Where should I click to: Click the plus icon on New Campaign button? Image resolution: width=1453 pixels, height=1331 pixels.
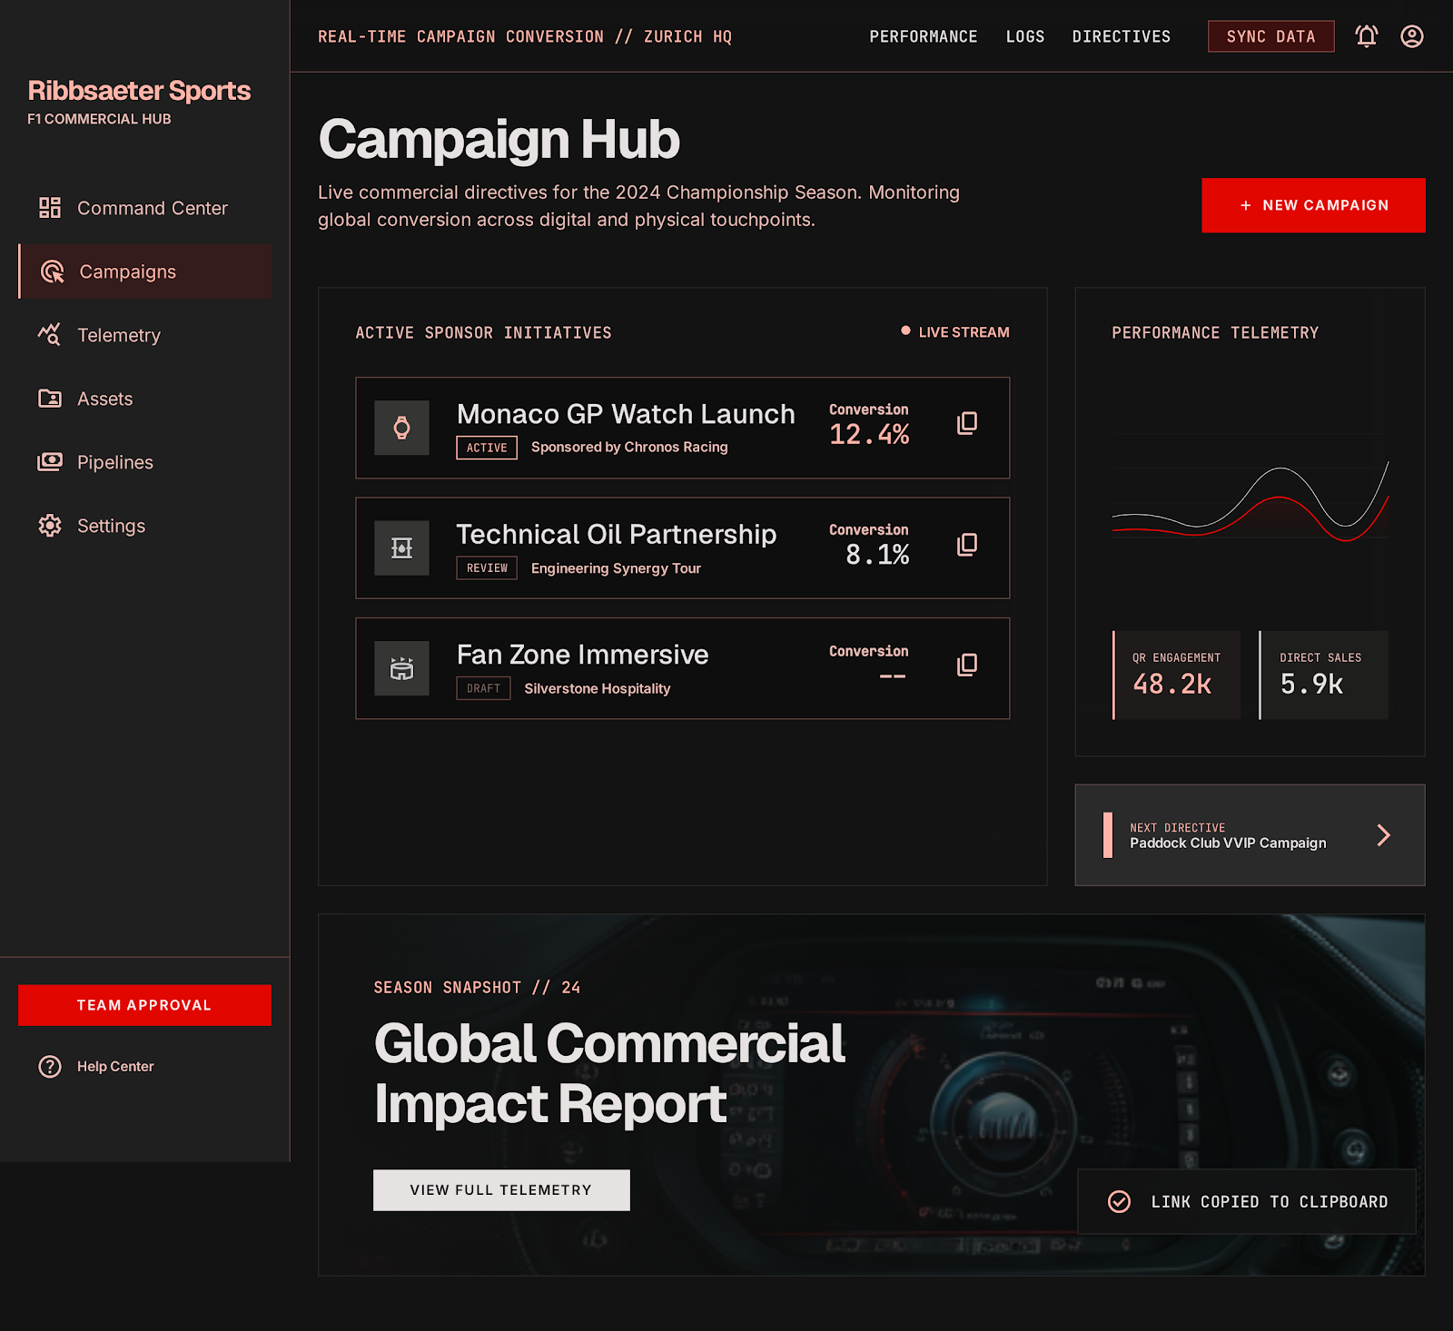(x=1246, y=206)
